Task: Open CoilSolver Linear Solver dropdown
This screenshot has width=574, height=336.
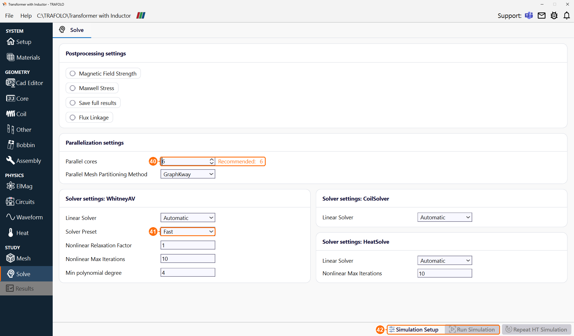Action: (x=445, y=217)
